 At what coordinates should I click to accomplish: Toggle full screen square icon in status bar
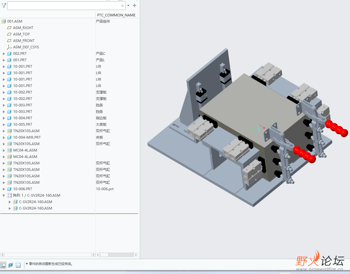tap(18, 265)
